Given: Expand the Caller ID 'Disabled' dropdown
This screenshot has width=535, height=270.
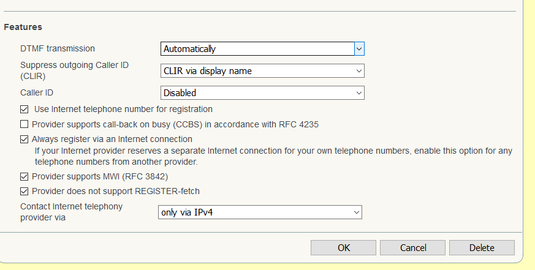Looking at the screenshot, I should point(262,93).
